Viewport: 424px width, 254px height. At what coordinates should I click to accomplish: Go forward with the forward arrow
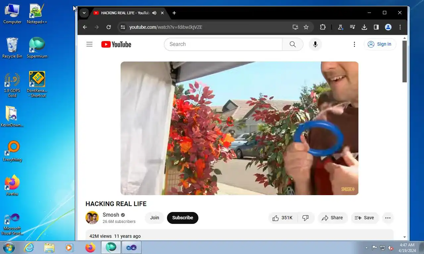pos(97,27)
